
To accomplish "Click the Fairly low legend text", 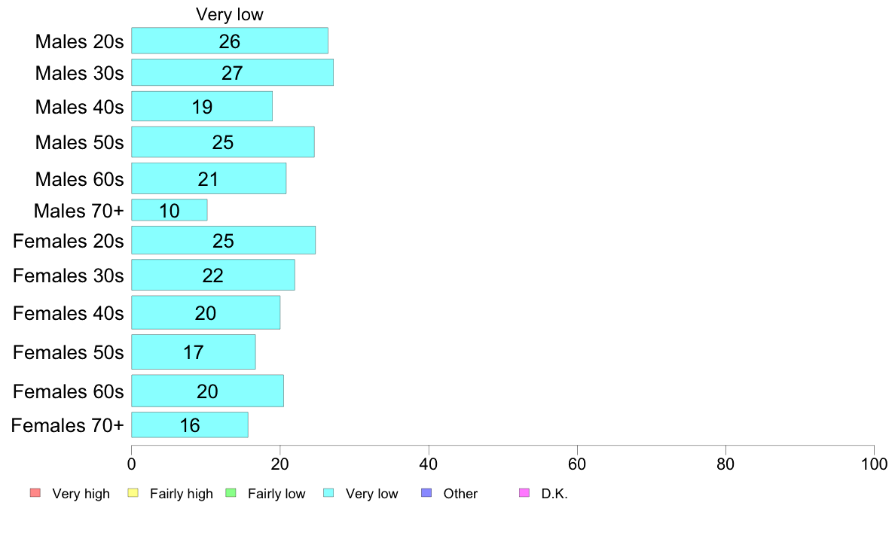I will coord(276,494).
